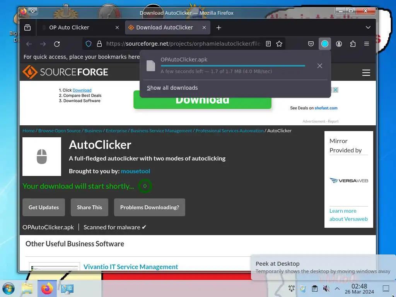Click the OPAutoClicker.apk download progress bar
The height and width of the screenshot is (297, 396).
233,66
